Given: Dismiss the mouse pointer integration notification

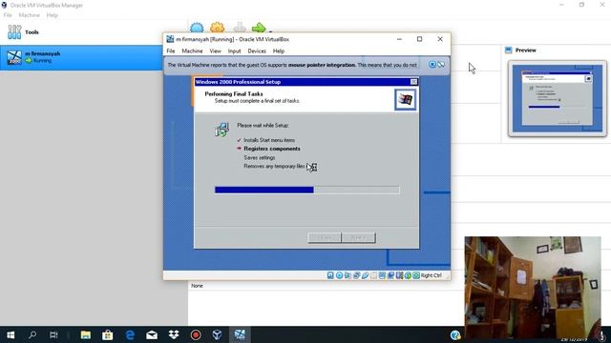Looking at the screenshot, I should (x=432, y=65).
